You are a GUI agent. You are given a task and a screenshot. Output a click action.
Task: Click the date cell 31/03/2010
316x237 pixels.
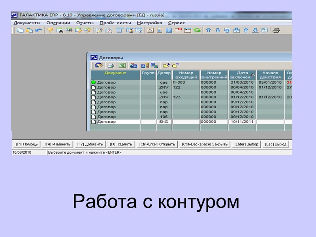242,82
